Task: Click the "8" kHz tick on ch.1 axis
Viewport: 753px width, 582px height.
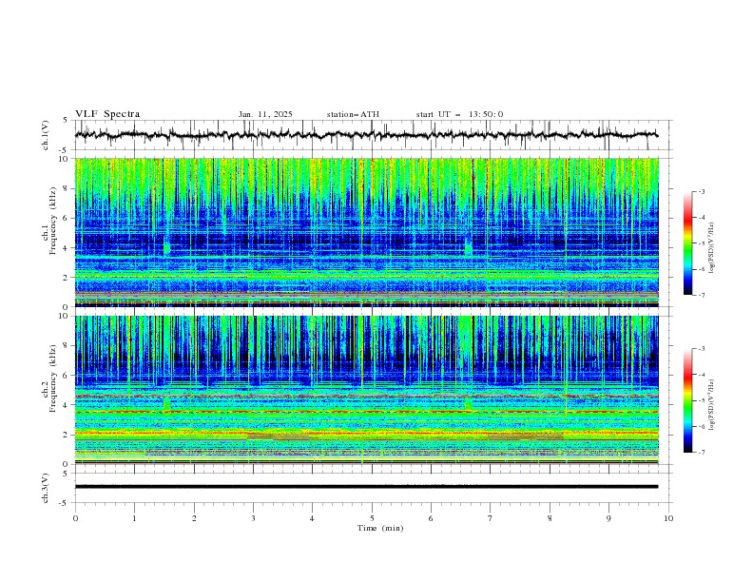Action: click(x=67, y=188)
